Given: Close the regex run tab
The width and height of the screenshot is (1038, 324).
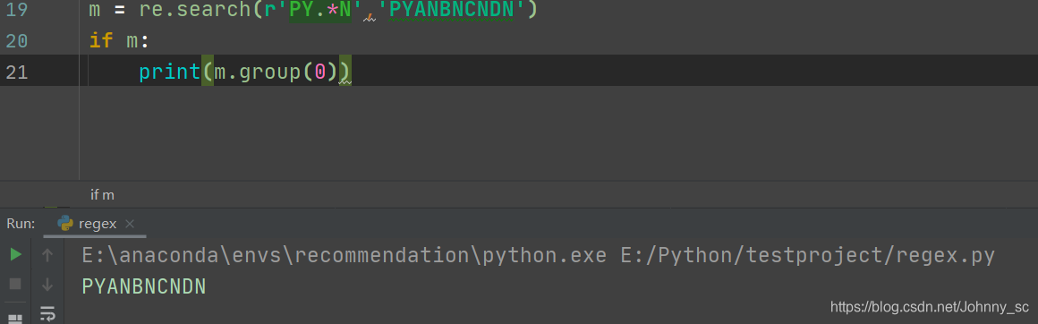Looking at the screenshot, I should tap(130, 224).
